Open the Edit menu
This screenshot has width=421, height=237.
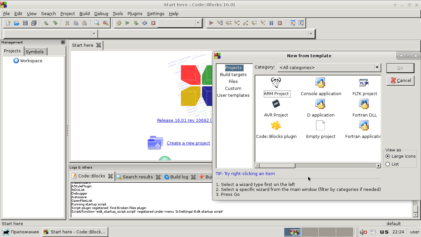click(18, 13)
